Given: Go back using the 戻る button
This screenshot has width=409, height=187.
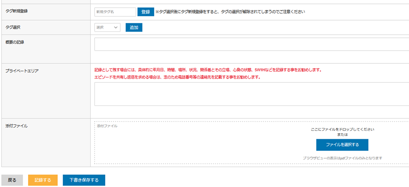Looking at the screenshot, I should pyautogui.click(x=12, y=180).
